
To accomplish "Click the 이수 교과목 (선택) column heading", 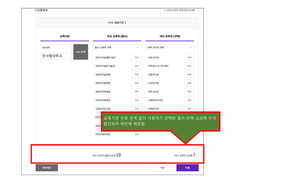I will pyautogui.click(x=170, y=36).
